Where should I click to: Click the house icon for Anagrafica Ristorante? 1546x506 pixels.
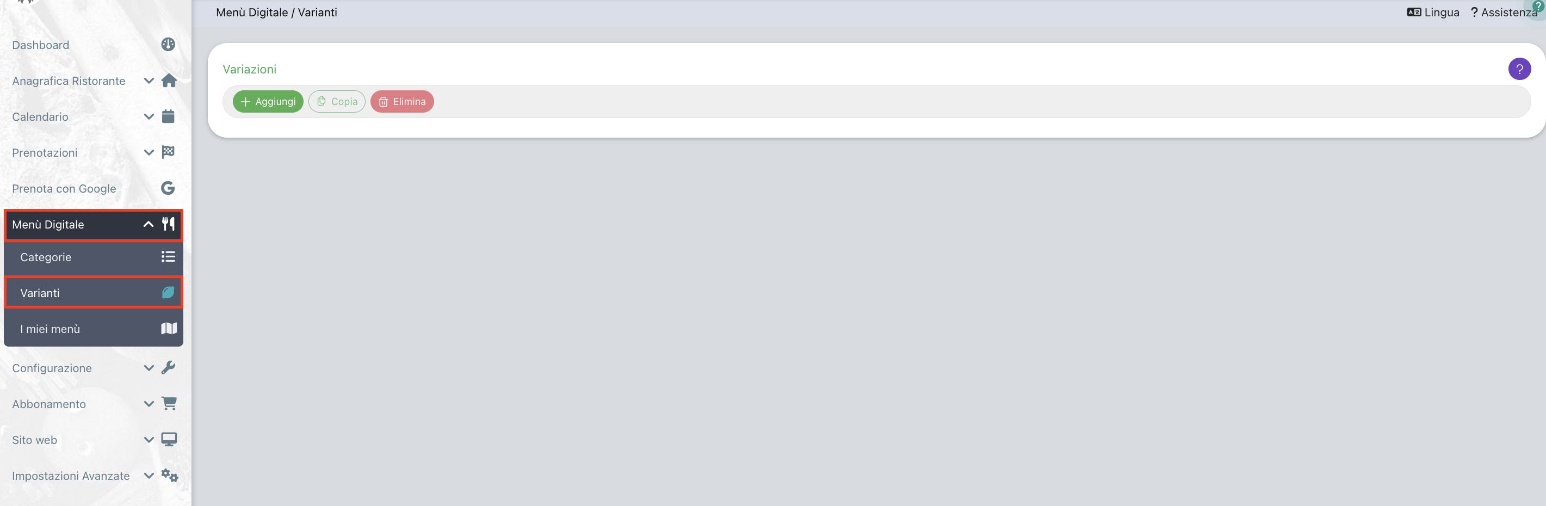tap(169, 81)
